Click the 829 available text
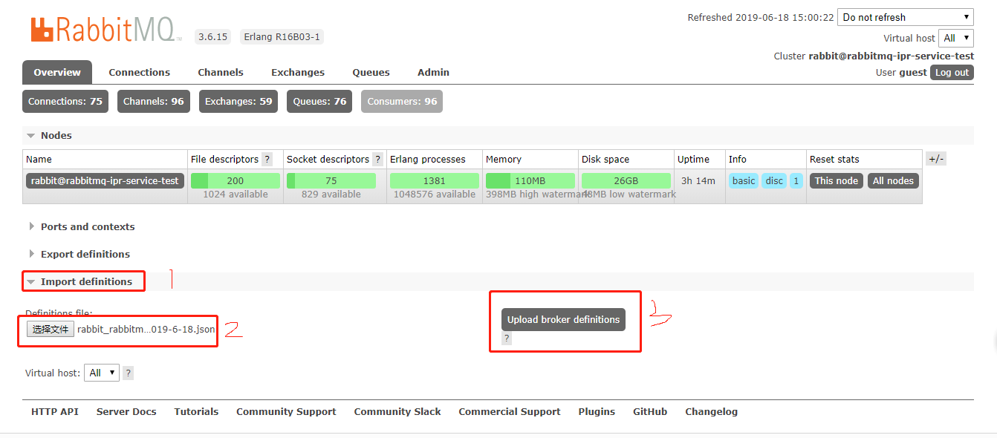This screenshot has width=997, height=438. pyautogui.click(x=331, y=195)
